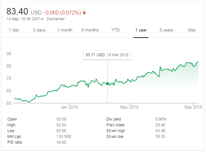The width and height of the screenshot is (206, 152).
Task: Click the May 2018 axis label
Action: click(x=129, y=107)
